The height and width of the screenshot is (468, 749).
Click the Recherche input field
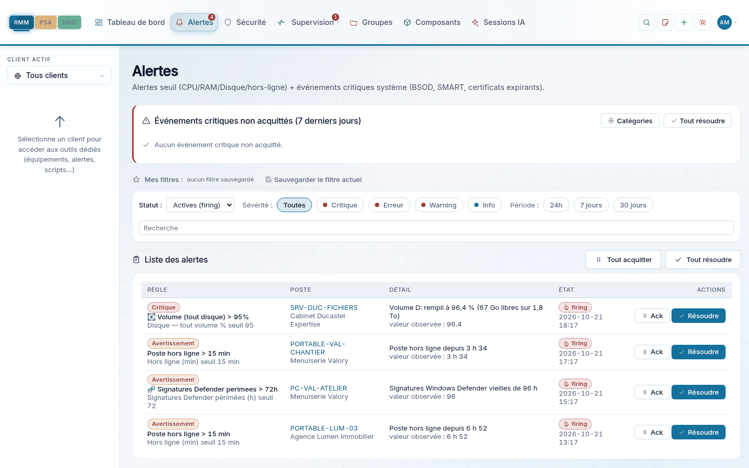[x=436, y=228]
